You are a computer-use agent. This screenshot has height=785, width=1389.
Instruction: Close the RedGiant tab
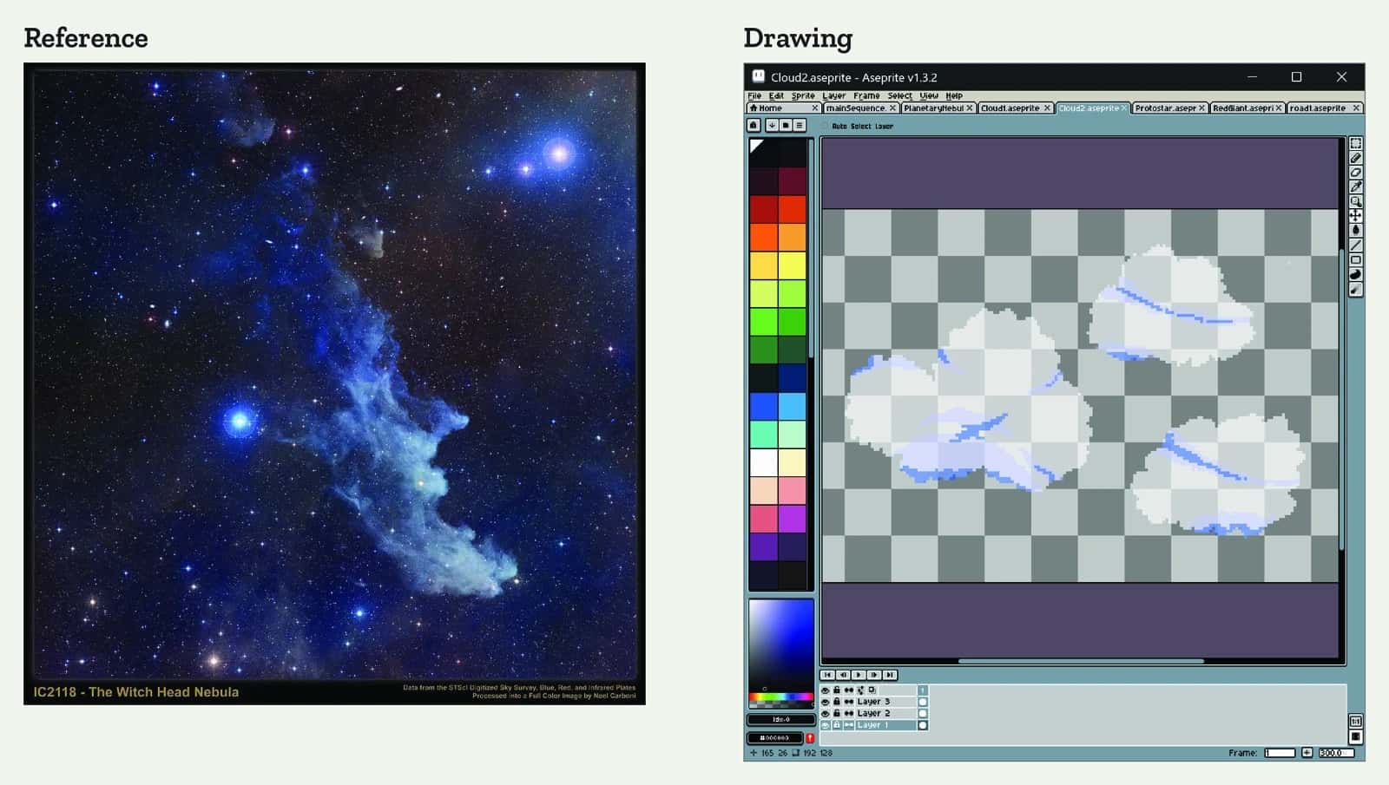pyautogui.click(x=1279, y=108)
